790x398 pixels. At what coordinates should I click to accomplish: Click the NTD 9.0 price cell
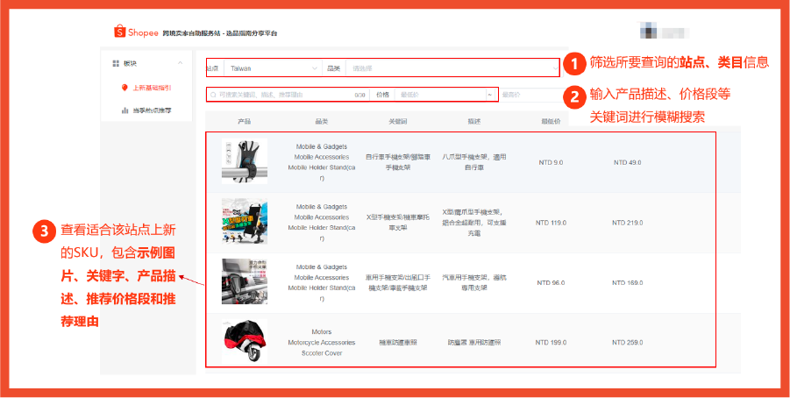coord(551,162)
